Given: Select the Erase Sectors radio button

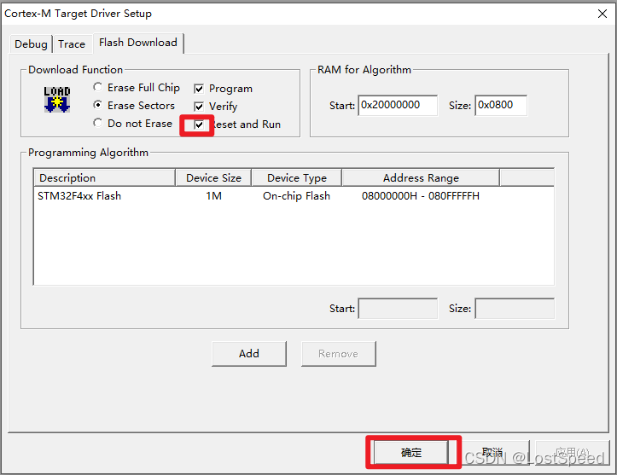Looking at the screenshot, I should [x=97, y=105].
